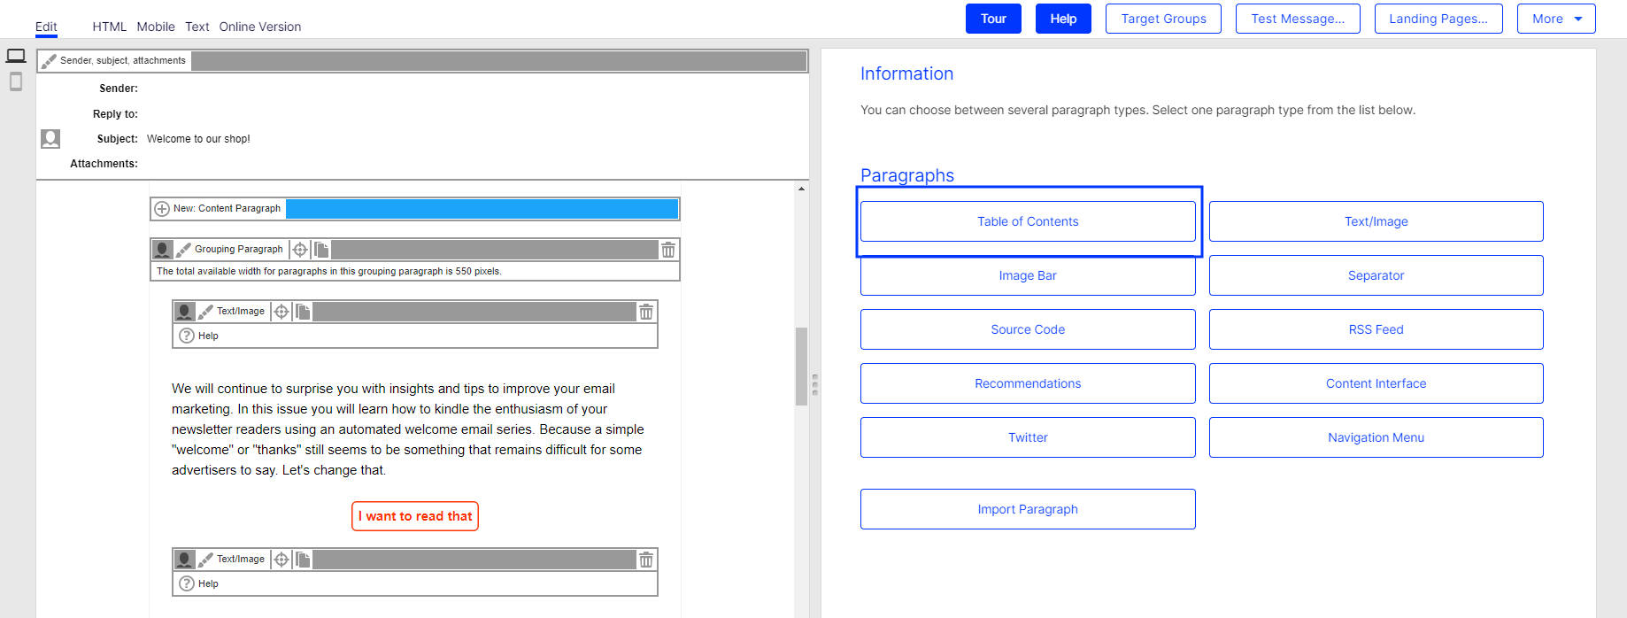This screenshot has height=618, width=1627.
Task: Click the person icon beside Subject field
Action: pos(50,139)
